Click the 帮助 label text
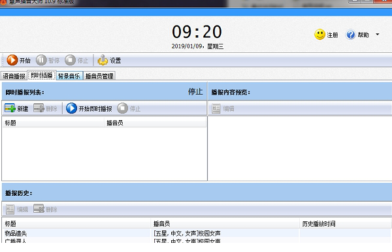Image resolution: width=392 pixels, height=252 pixels. [363, 35]
